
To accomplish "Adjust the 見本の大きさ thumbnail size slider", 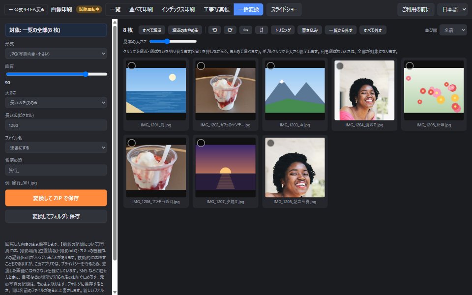I will (x=173, y=41).
